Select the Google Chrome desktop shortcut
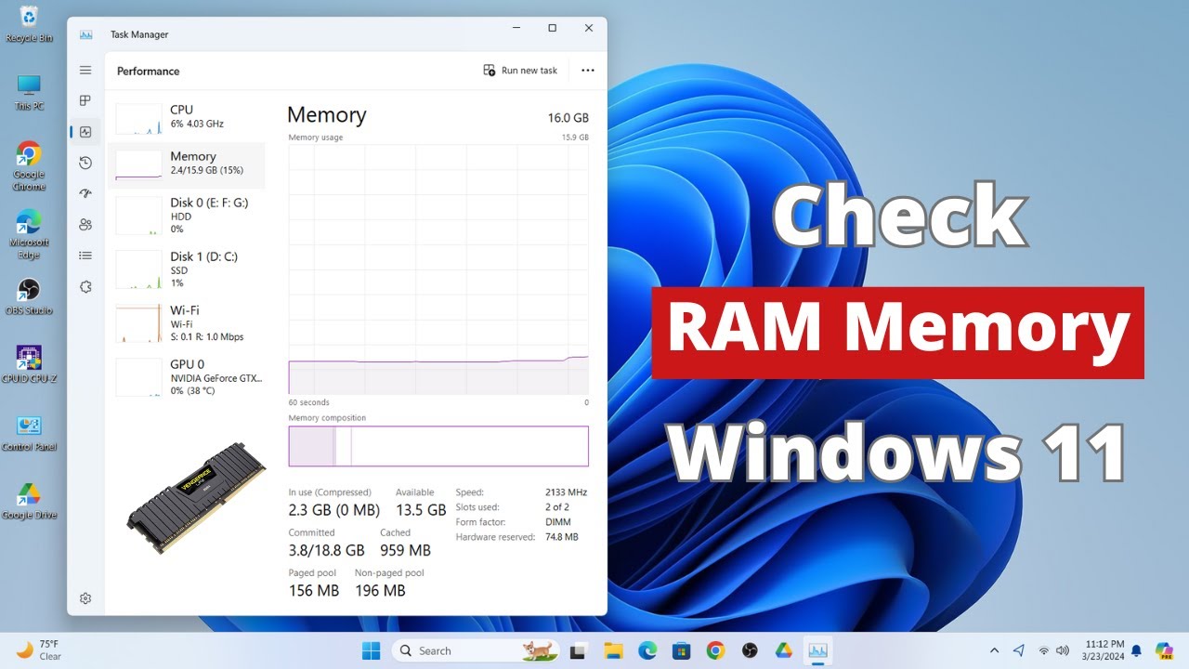 tap(29, 167)
